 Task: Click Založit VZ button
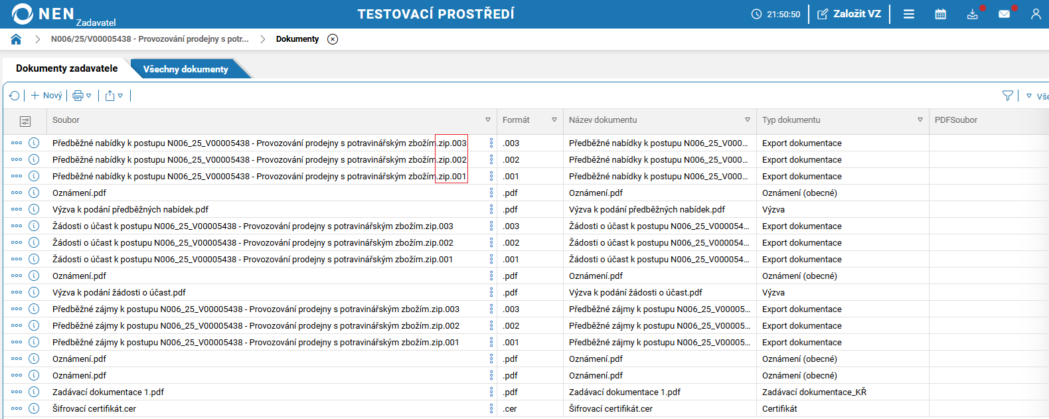click(849, 14)
